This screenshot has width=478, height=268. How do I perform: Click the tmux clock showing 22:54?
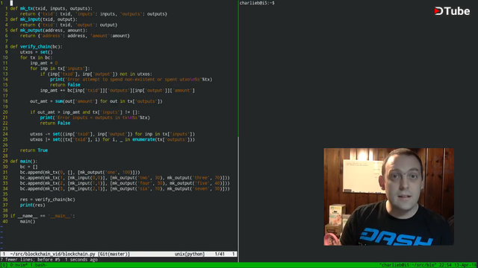tap(445, 265)
